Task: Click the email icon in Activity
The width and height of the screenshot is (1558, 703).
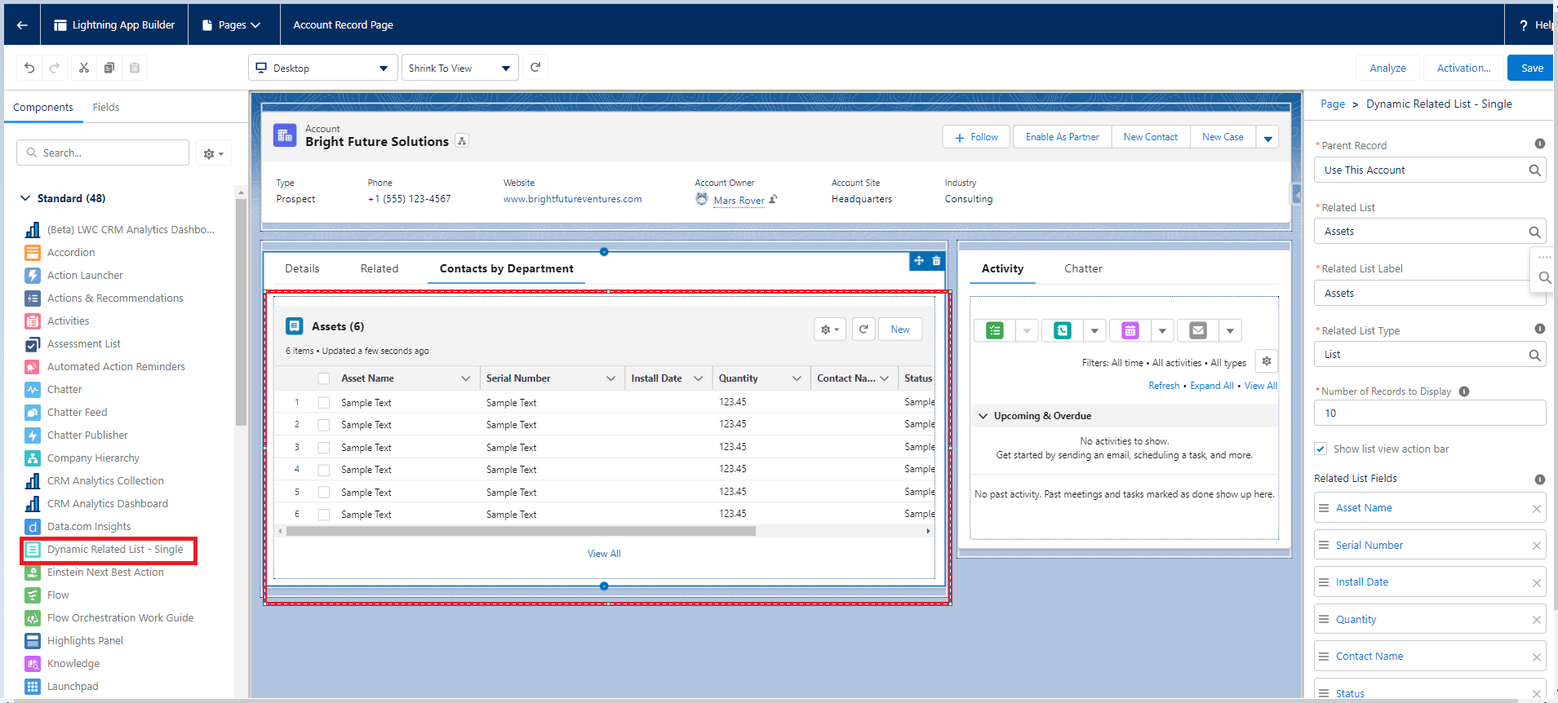Action: pos(1198,330)
